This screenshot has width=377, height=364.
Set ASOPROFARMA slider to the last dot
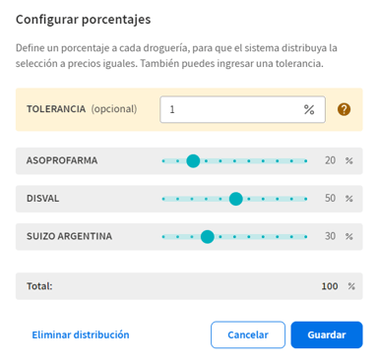point(305,161)
